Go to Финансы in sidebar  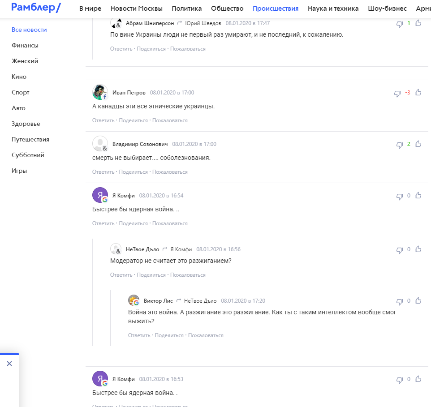coord(25,45)
